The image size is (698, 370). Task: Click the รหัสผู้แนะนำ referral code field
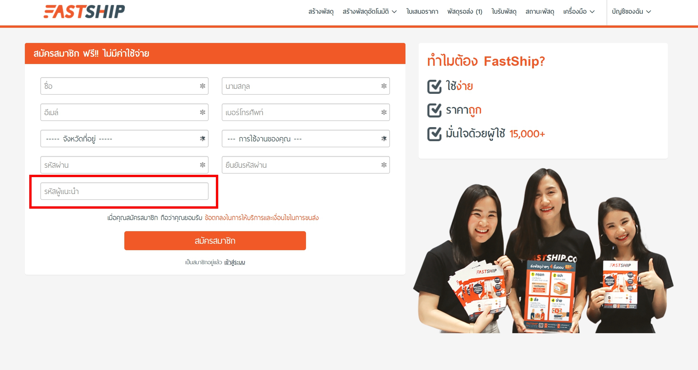(124, 191)
